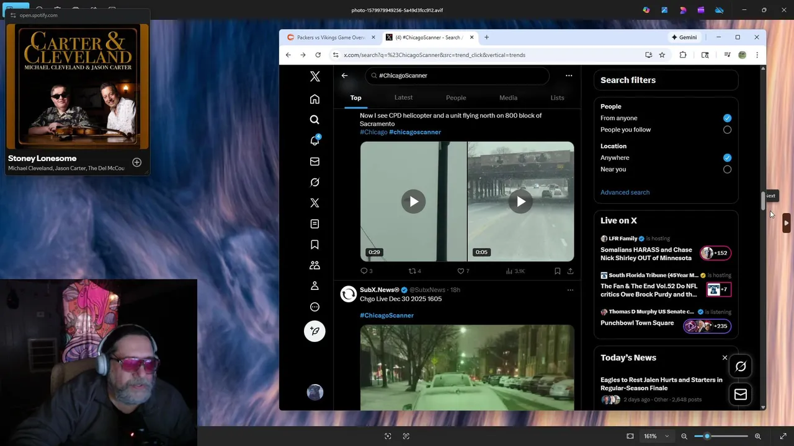Open Notifications bell with badge

click(x=314, y=141)
